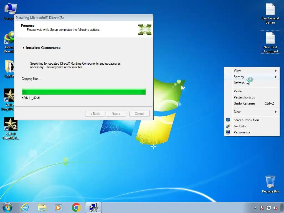Image resolution: width=284 pixels, height=213 pixels.
Task: Cancel the DirectX installation
Action: coord(140,113)
